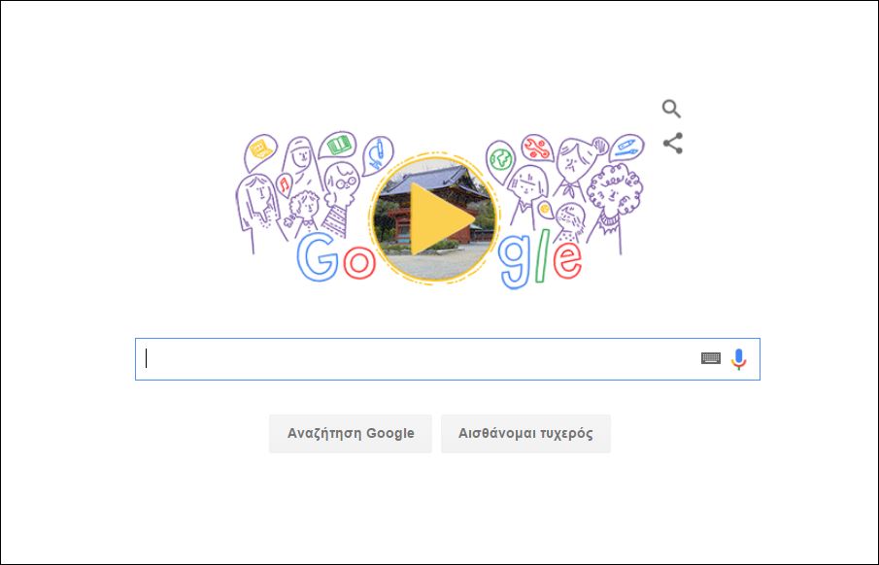Viewport: 879px width, 565px height.
Task: Click the Αισθάνομαι τυχερός button
Action: (525, 433)
